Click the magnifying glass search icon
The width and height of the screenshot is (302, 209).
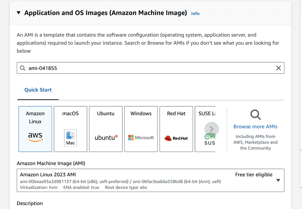[255, 115]
